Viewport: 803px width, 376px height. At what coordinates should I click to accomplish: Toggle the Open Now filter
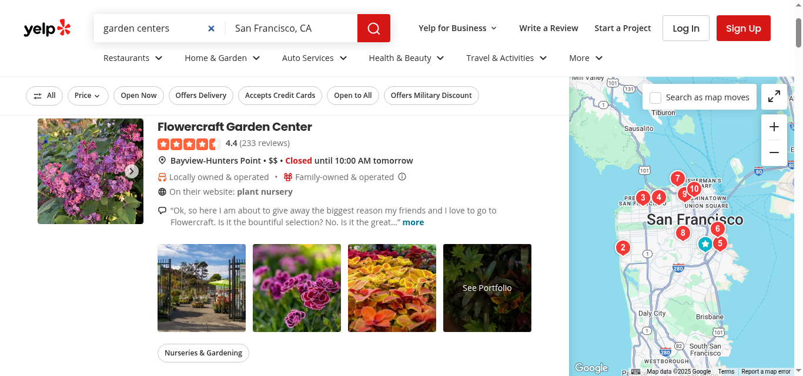(139, 96)
